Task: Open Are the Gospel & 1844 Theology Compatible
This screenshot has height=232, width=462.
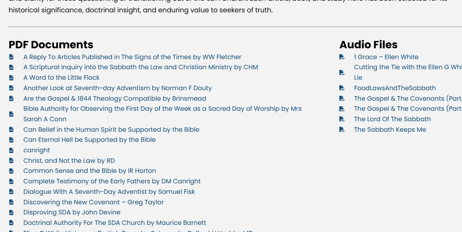Action: (114, 98)
